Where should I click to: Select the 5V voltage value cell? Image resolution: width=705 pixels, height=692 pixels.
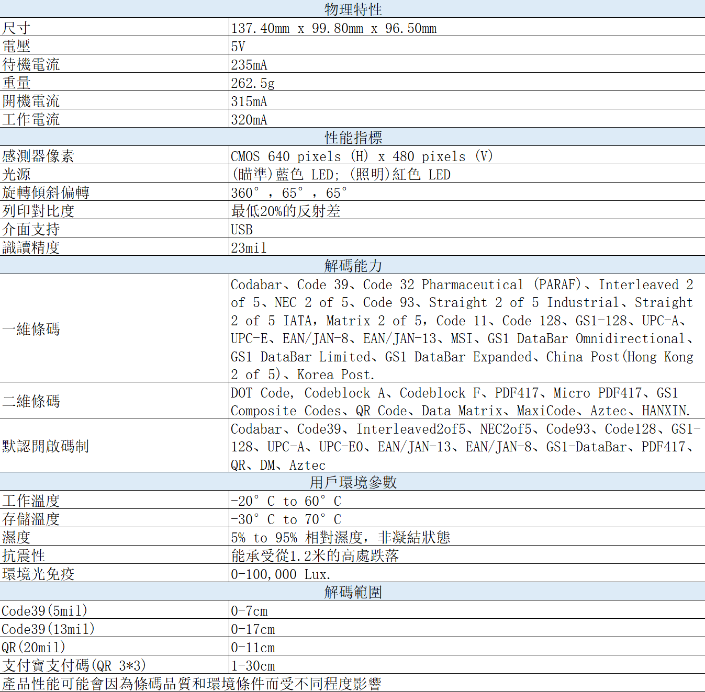click(x=238, y=47)
